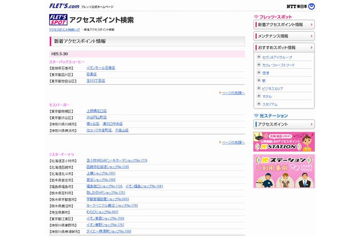This screenshot has height=237, width=361.
Task: Open the わらびショップ No.0437 link
Action: point(102,212)
